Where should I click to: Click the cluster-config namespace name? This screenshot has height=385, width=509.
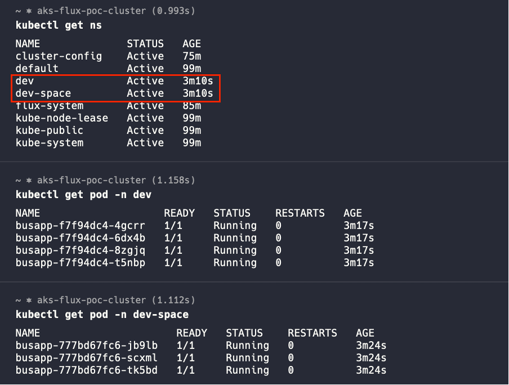(59, 56)
